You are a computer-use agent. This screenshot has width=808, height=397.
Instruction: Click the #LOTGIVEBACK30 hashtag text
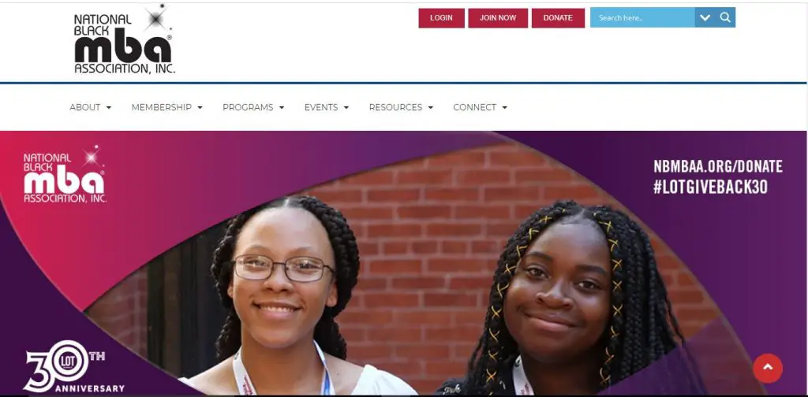(x=711, y=187)
